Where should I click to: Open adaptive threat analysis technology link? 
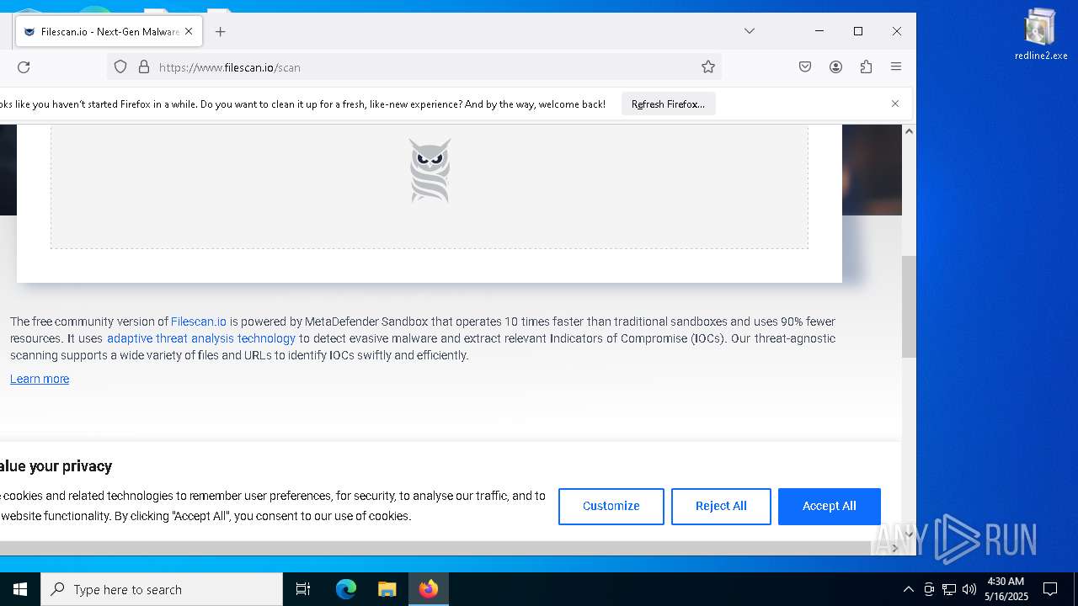(x=201, y=338)
